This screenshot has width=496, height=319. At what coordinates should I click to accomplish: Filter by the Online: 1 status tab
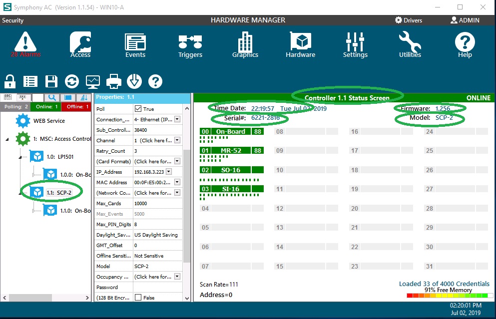[x=46, y=107]
